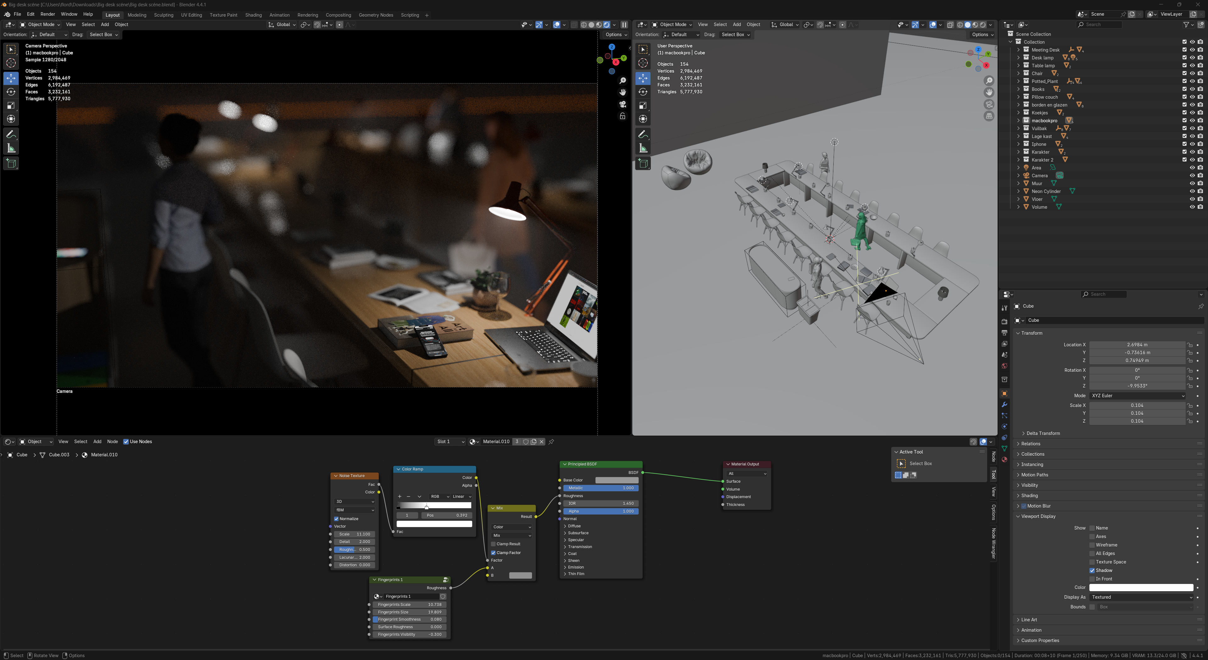Select the Rotate tool in left viewport

11,92
